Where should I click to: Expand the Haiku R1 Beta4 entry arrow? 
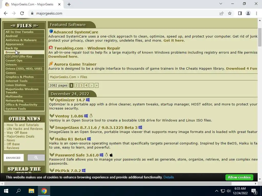[x=52, y=139]
